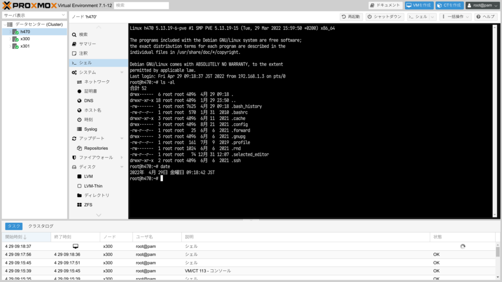This screenshot has height=282, width=502.
Task: Collapse the システム section arrow
Action: 122,72
